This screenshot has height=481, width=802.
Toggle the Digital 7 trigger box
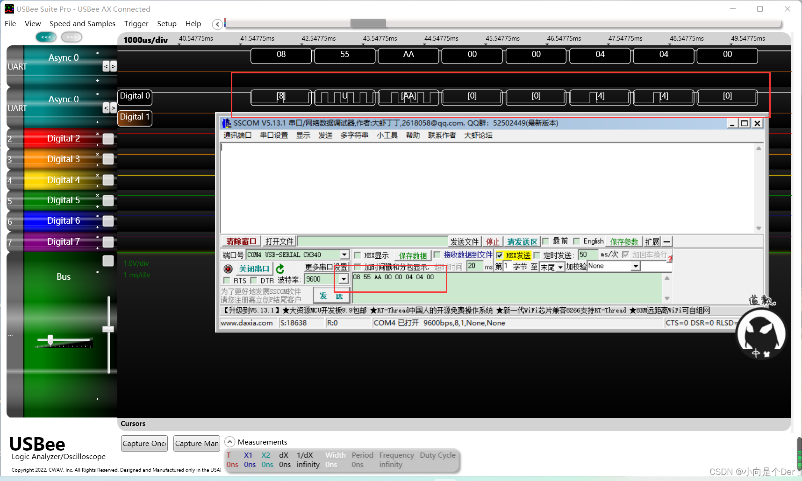point(108,242)
